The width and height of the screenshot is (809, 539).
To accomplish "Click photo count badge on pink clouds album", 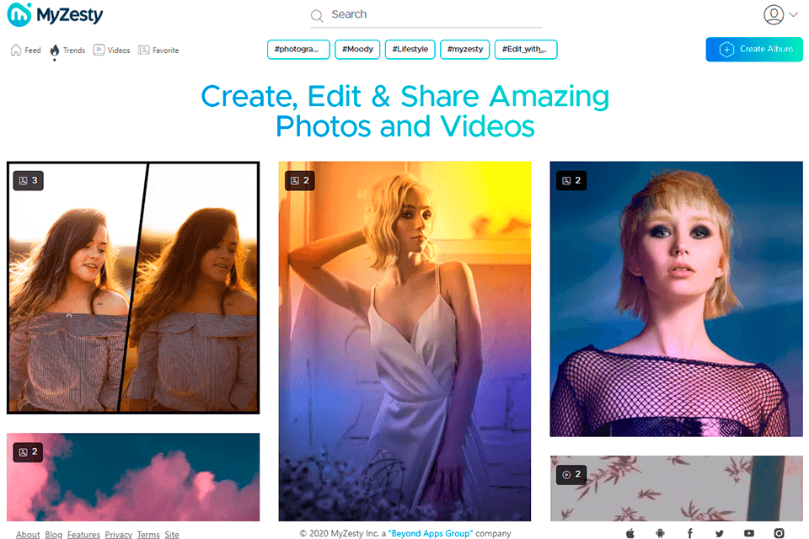I will (x=29, y=452).
